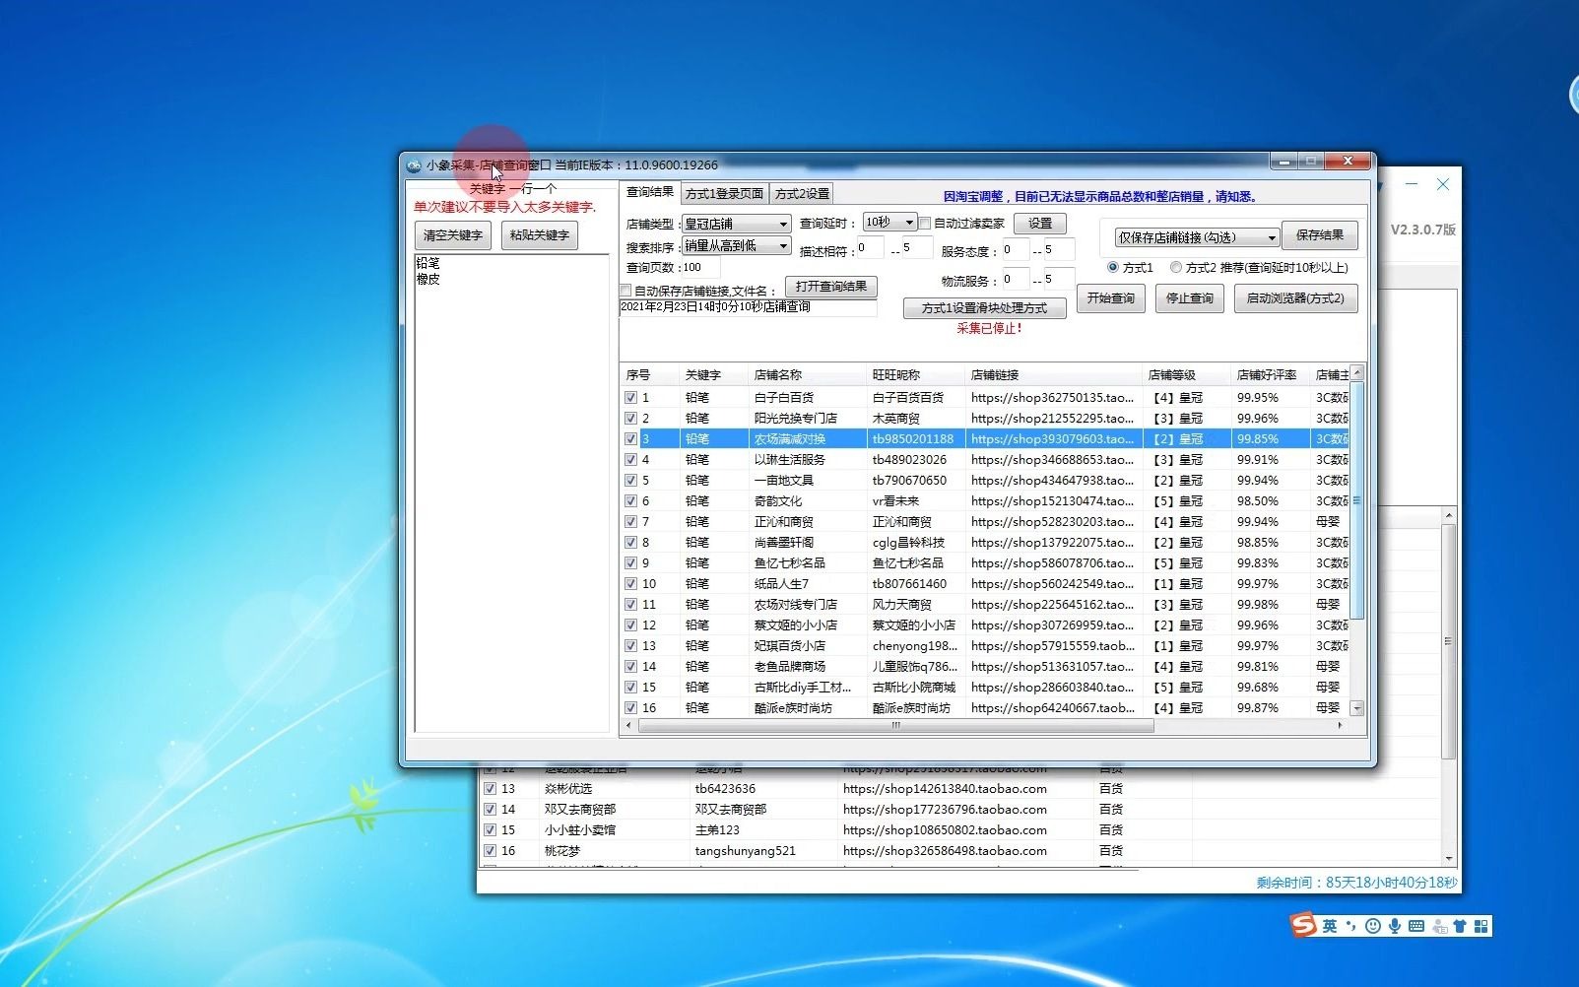Open Sogou soft keyboard icon
1579x987 pixels.
coord(1416,926)
